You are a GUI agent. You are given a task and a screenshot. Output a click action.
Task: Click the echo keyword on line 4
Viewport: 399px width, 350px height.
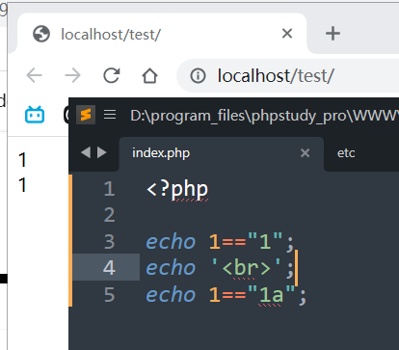[171, 268]
